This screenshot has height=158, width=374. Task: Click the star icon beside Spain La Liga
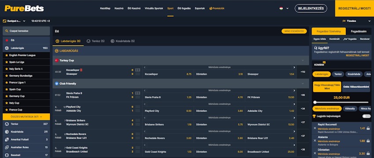[x=7, y=62]
